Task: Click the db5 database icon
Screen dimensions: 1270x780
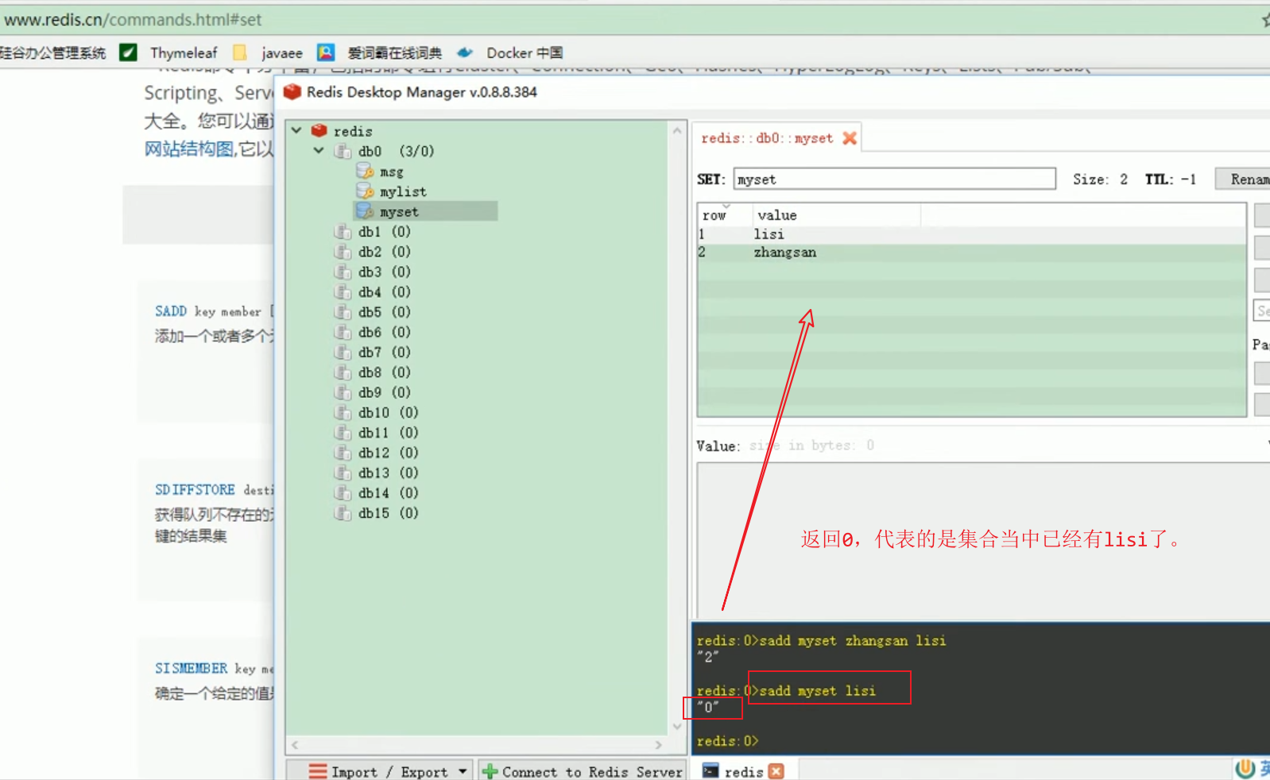Action: pyautogui.click(x=343, y=312)
